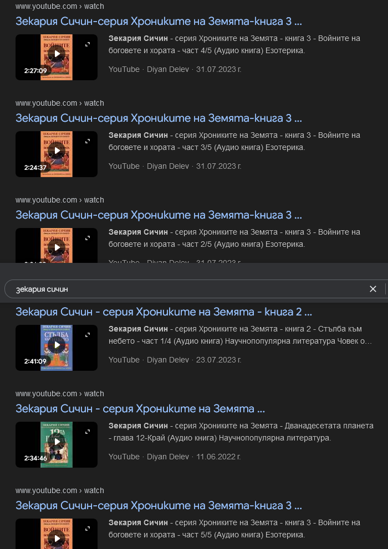Open the Дванадесетата планета result title link
The height and width of the screenshot is (549, 388).
tap(140, 409)
